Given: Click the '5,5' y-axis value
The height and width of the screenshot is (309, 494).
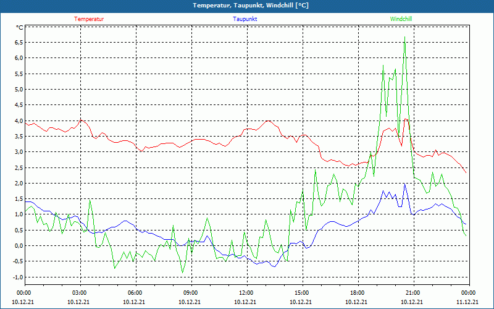Looking at the screenshot, I should click(x=19, y=74).
